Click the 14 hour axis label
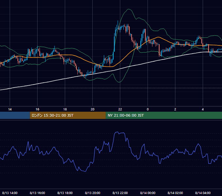The width and height of the screenshot is (222, 196). [10, 109]
